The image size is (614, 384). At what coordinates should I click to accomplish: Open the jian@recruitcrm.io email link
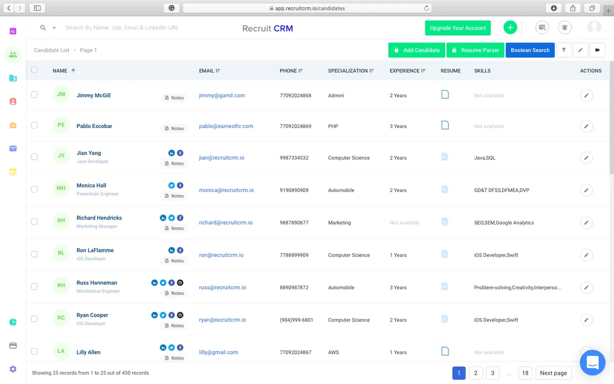222,158
